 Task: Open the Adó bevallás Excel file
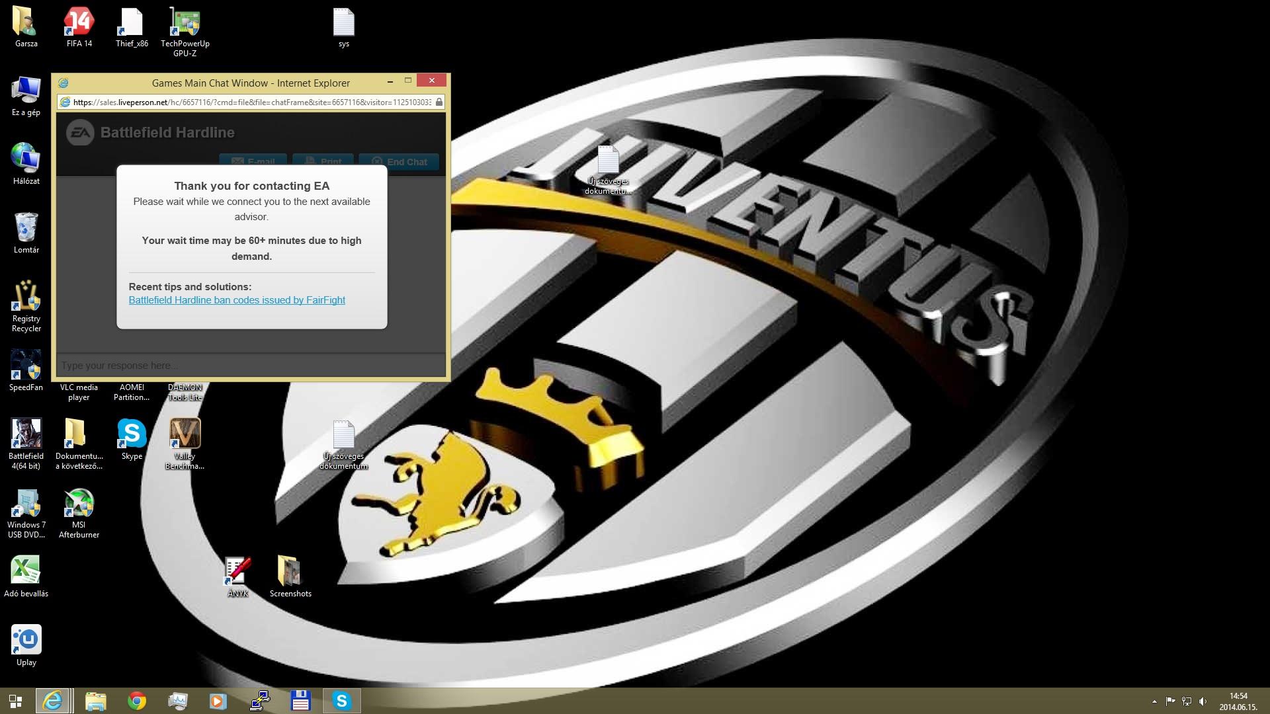[26, 576]
